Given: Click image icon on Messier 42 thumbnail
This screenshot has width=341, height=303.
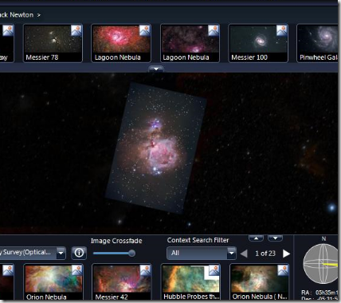Looking at the screenshot, I should click(x=145, y=270).
